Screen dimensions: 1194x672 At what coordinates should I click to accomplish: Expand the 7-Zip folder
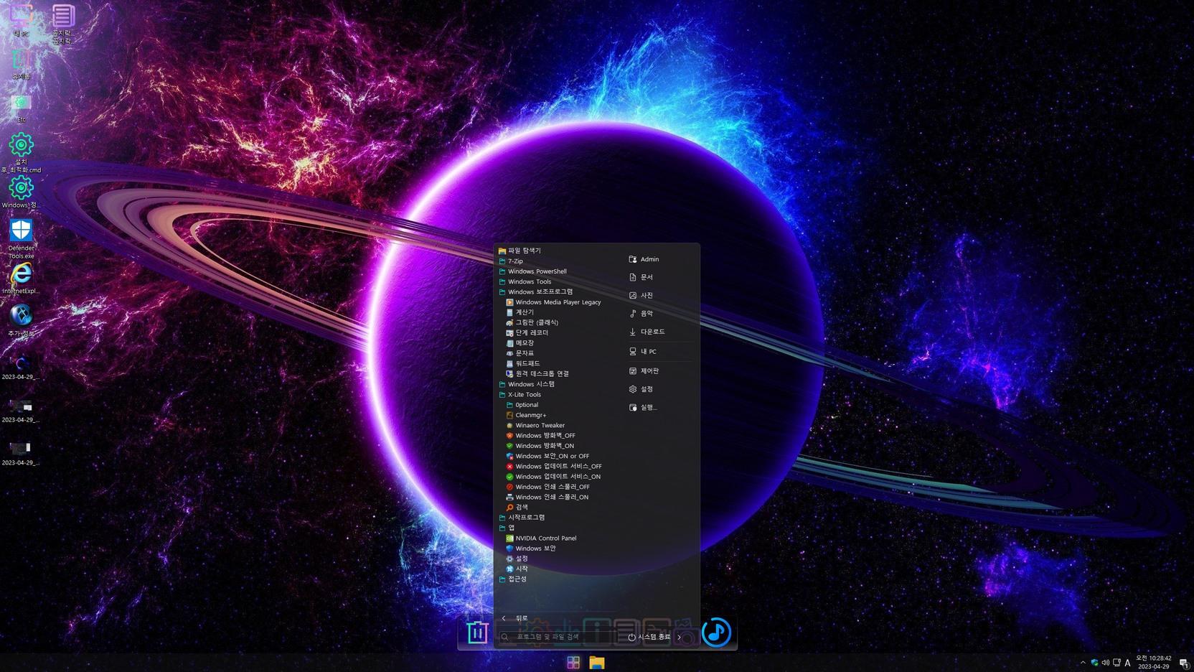[510, 261]
